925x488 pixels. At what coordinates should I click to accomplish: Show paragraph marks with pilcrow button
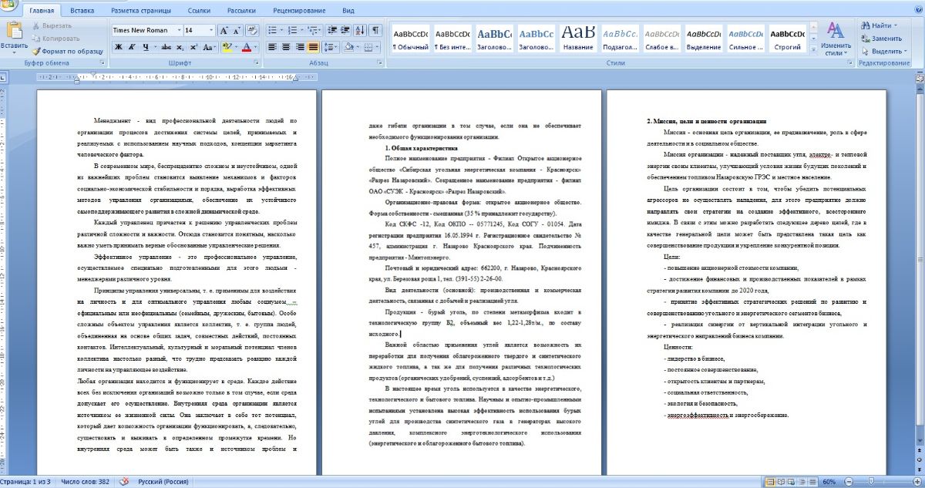(x=375, y=30)
